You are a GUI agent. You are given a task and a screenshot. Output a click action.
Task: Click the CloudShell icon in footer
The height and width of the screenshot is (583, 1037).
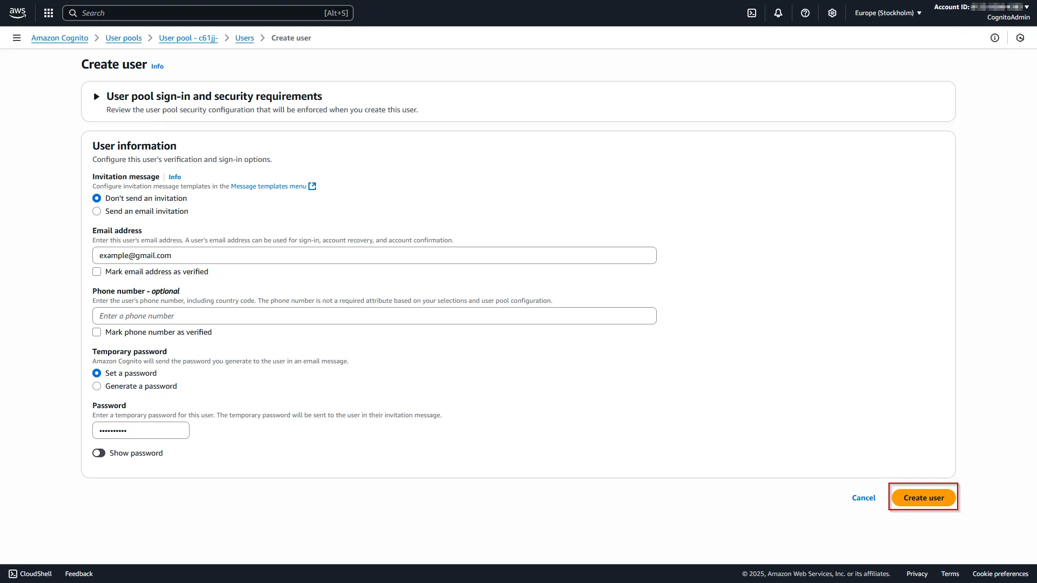[x=13, y=574]
